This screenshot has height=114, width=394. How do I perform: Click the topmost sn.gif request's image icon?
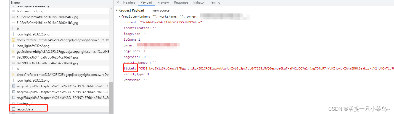[x=14, y=86]
